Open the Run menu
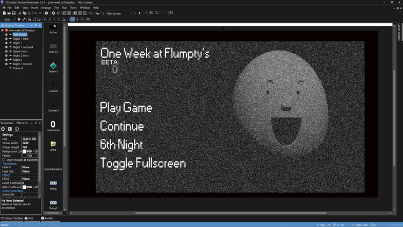This screenshot has height=227, width=403. tap(64, 8)
